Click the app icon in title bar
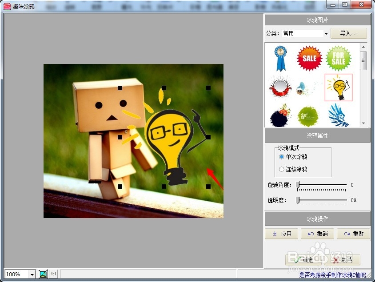The image size is (375, 282). pyautogui.click(x=7, y=6)
